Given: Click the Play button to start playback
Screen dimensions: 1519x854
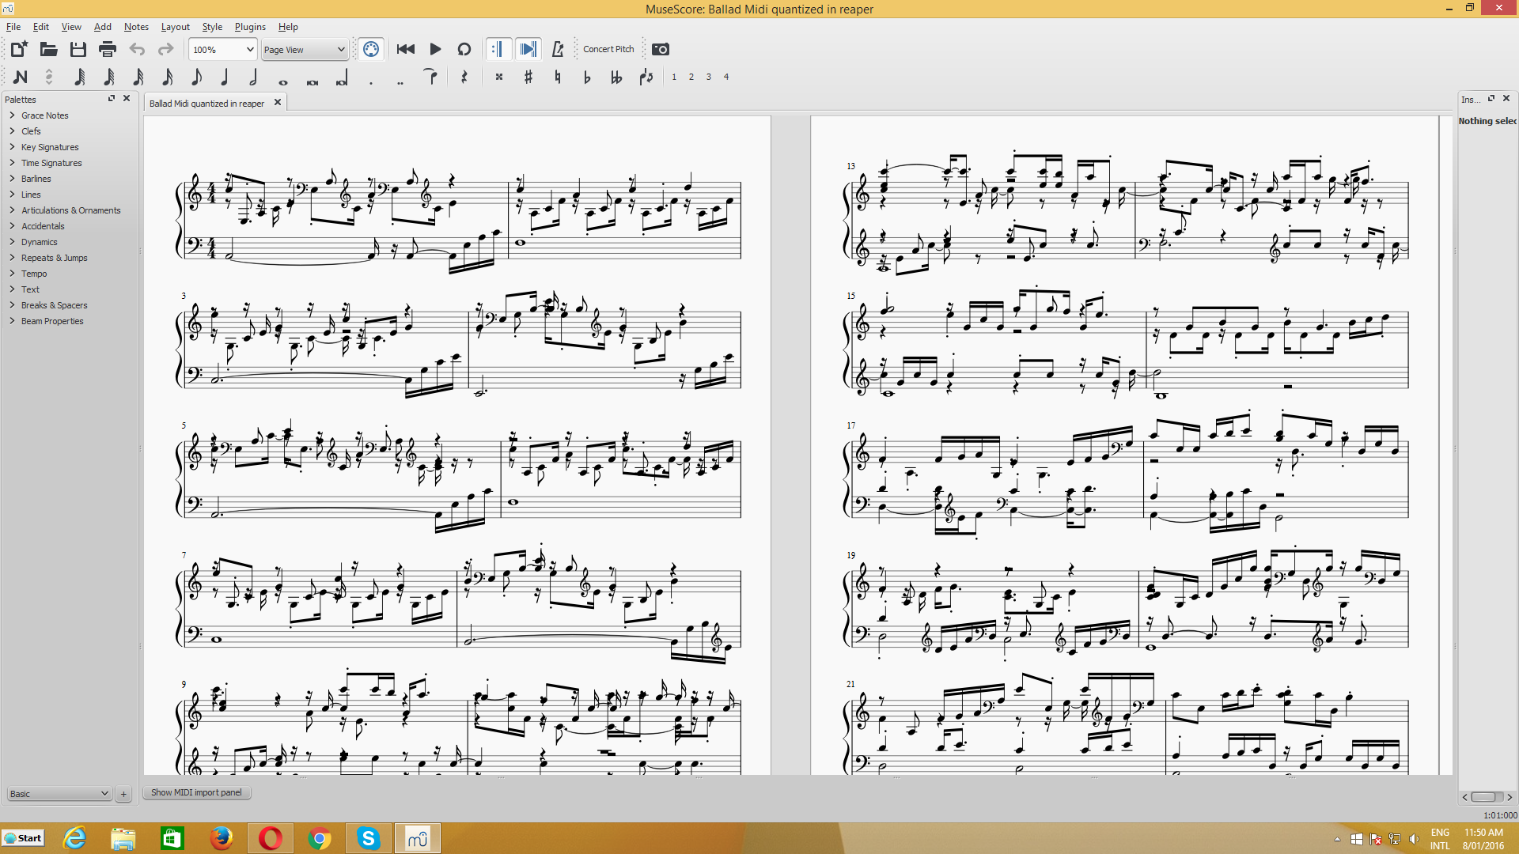Looking at the screenshot, I should 435,49.
